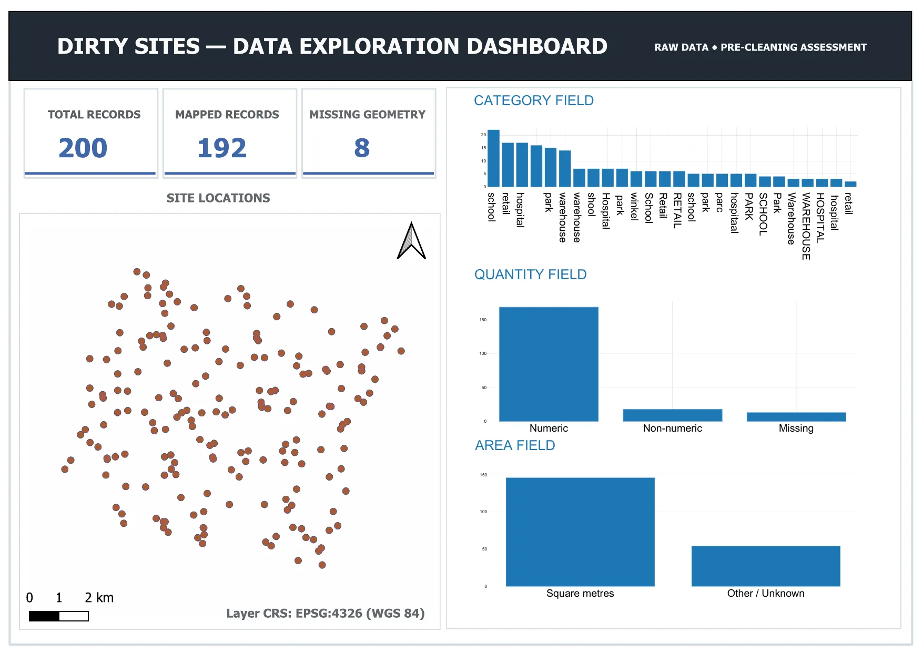Click the 'CATEGORY FIELD' chart heading
Screen dimensions: 923x653
point(534,100)
